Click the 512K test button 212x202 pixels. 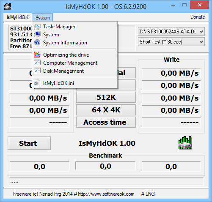click(106, 97)
